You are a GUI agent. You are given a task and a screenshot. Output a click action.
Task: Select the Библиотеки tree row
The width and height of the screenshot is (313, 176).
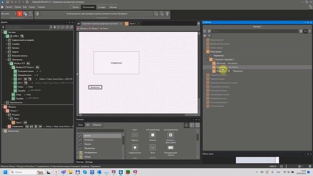pos(13,131)
